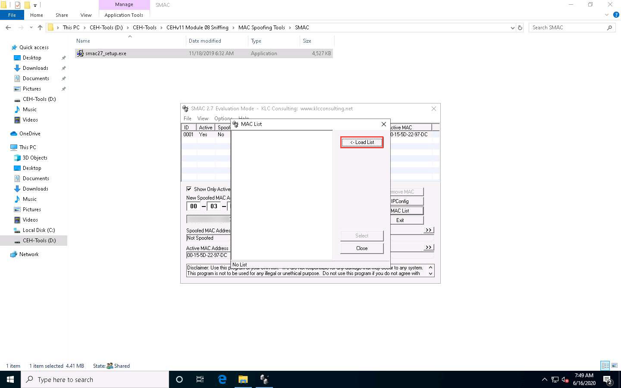Screen dimensions: 621x388
Task: Select This PC in navigation pane
Action: (x=28, y=147)
